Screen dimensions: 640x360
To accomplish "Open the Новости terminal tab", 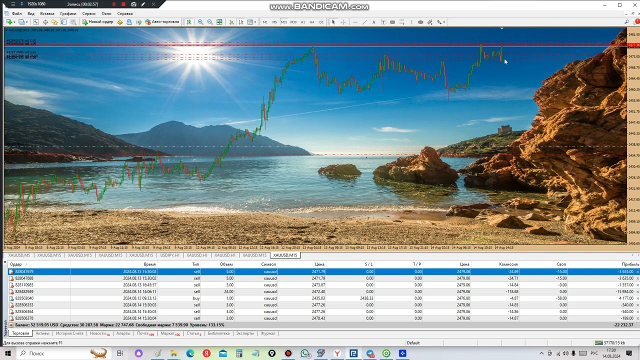I will point(99,333).
